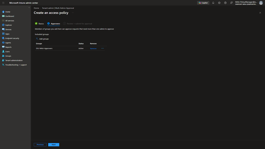Image resolution: width=265 pixels, height=149 pixels.
Task: Click the Next button
Action: point(54,145)
